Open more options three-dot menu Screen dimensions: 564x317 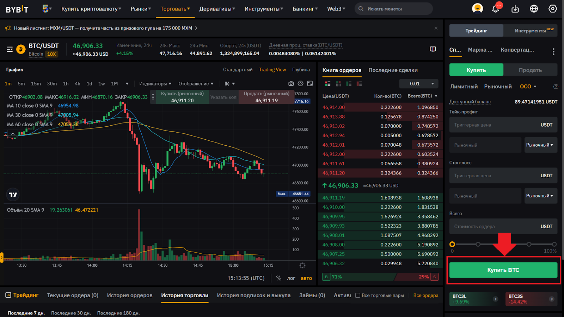(553, 52)
